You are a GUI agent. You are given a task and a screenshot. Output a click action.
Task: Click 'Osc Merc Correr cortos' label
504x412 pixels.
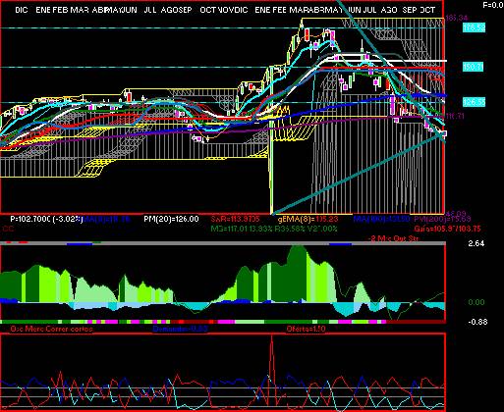point(51,329)
